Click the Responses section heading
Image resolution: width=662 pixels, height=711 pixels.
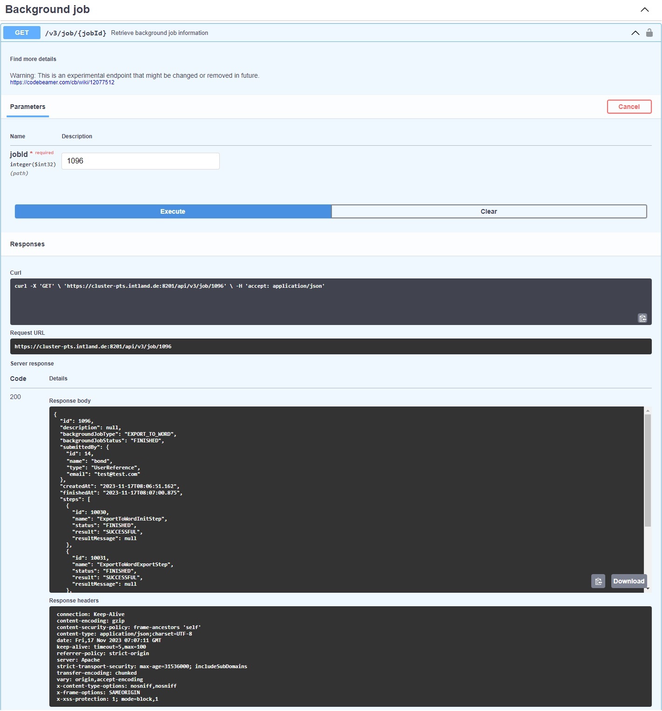point(27,244)
